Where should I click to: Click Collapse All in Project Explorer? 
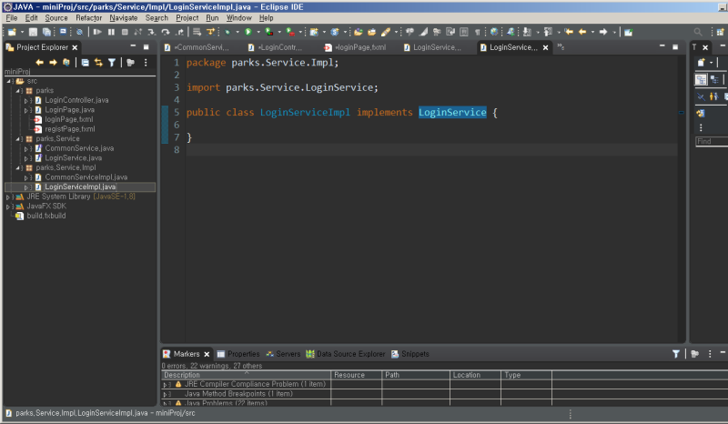pos(85,62)
